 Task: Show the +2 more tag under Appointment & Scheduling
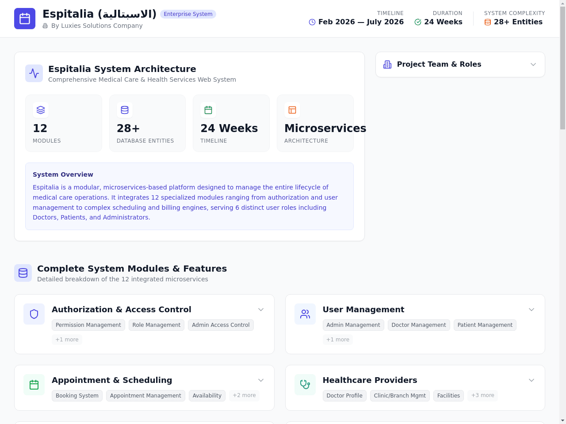pos(245,395)
